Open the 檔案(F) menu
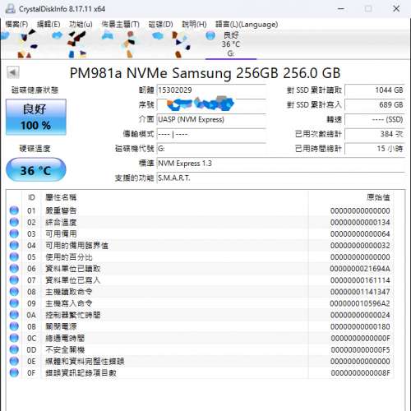Screen dimensions: 411x411 pyautogui.click(x=16, y=25)
